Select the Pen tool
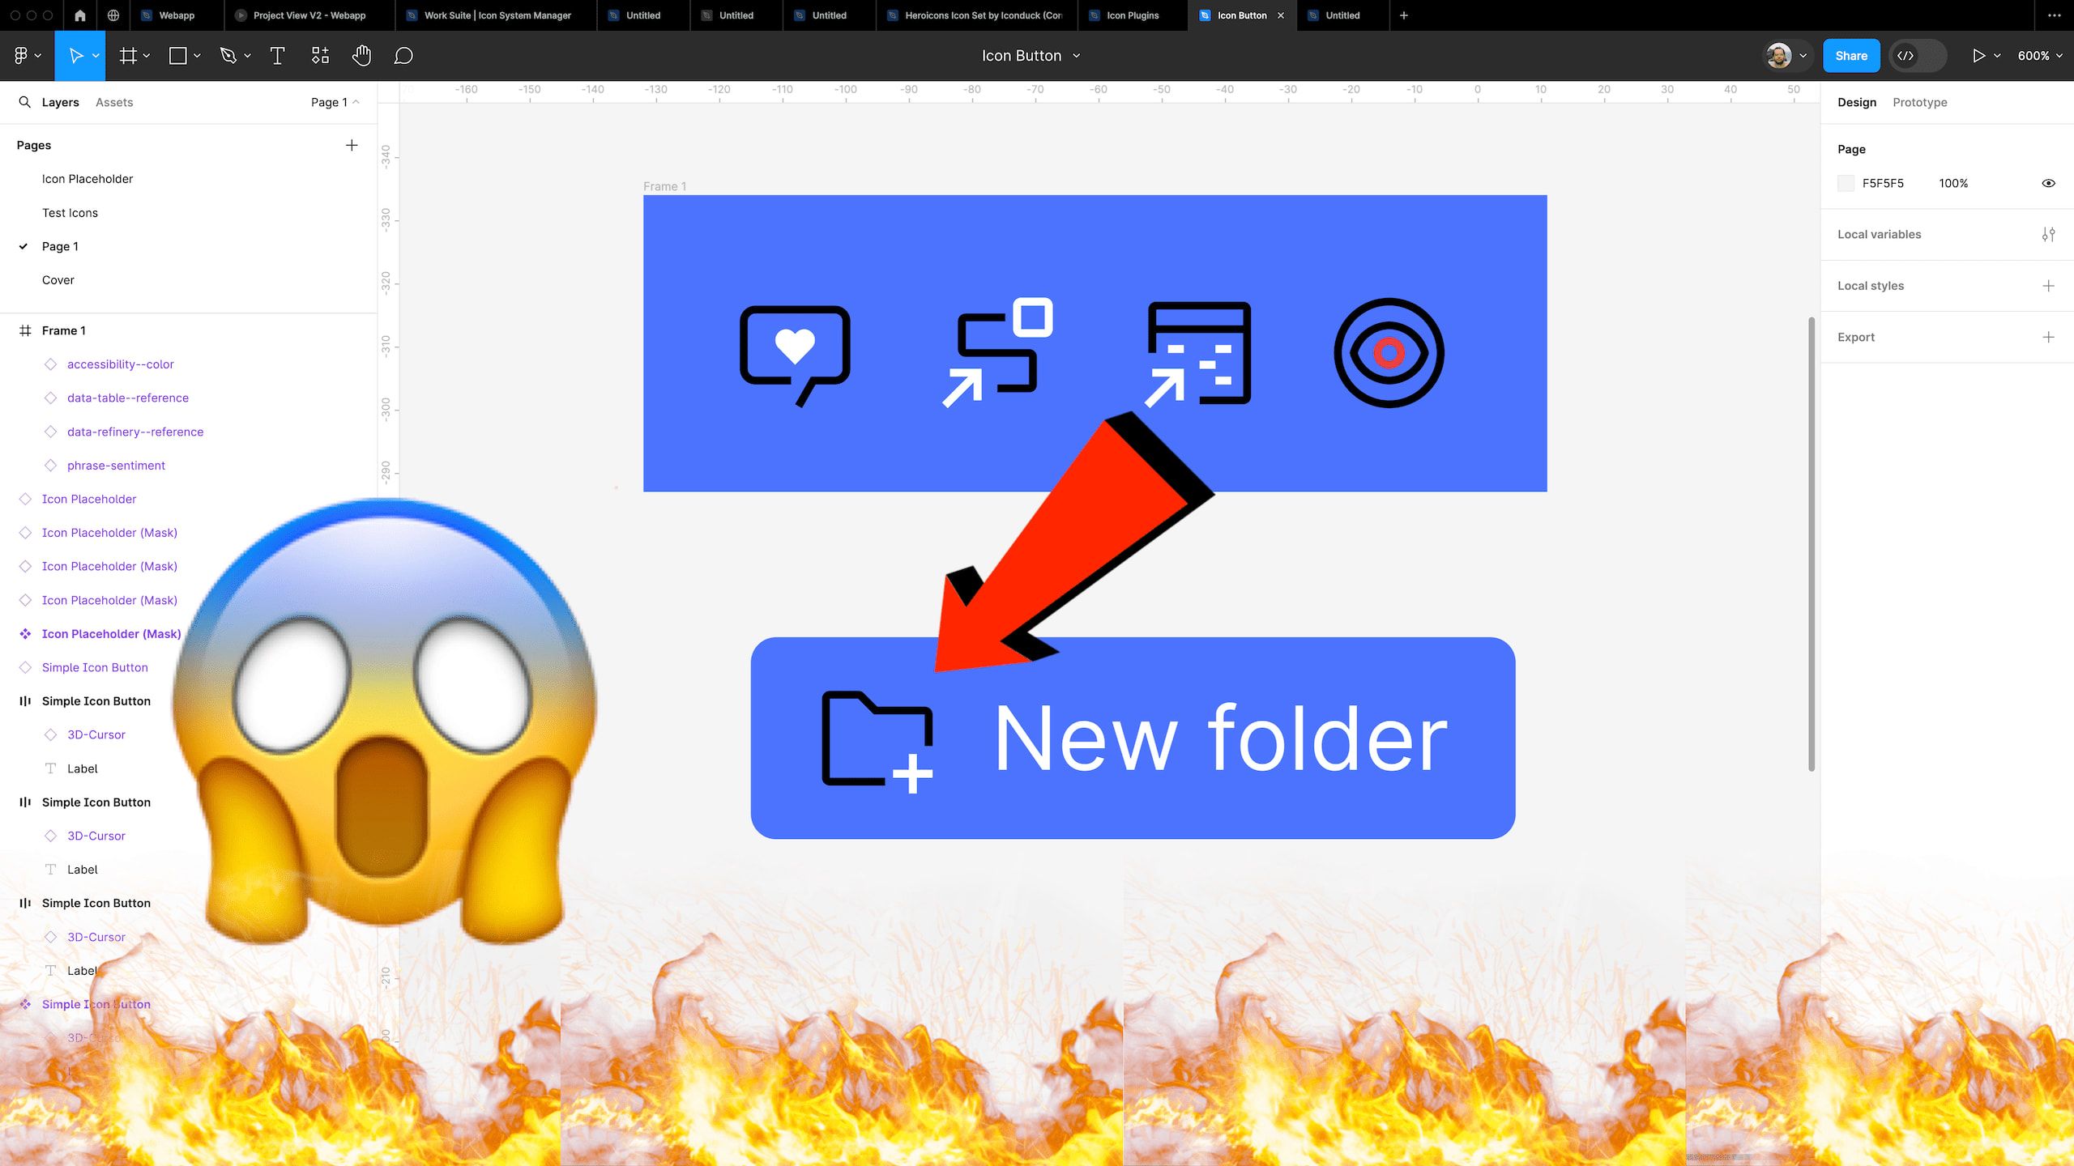Viewport: 2074px width, 1166px height. pyautogui.click(x=228, y=55)
